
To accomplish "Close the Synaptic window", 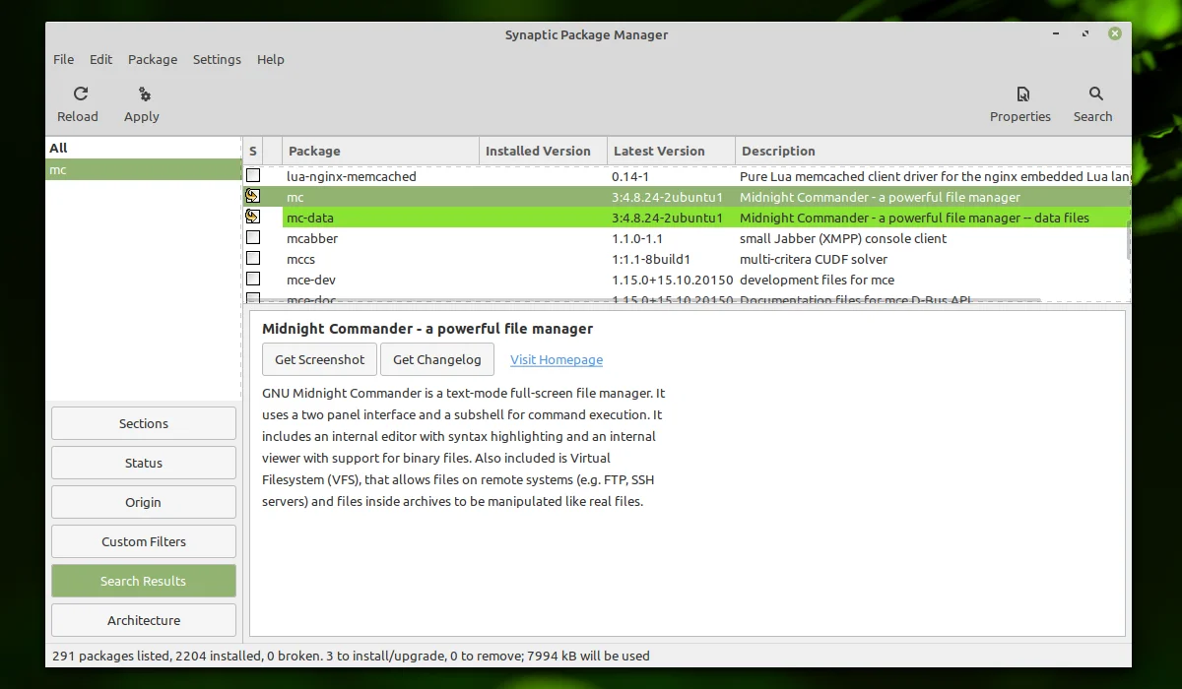I will pyautogui.click(x=1115, y=33).
